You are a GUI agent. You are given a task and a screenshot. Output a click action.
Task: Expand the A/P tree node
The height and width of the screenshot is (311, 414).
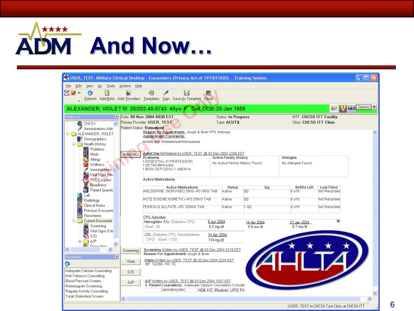coord(80,241)
